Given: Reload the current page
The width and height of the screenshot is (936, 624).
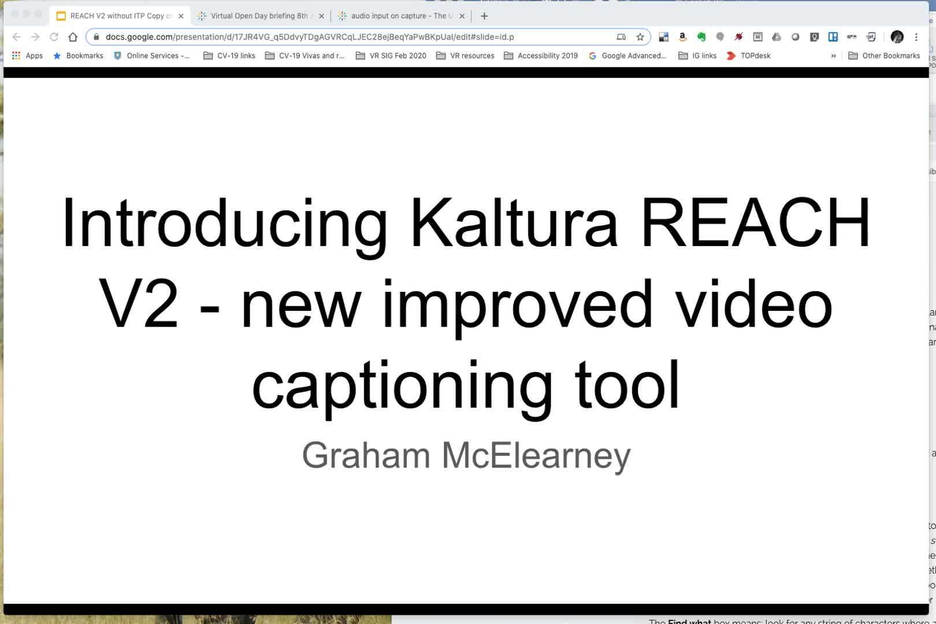Looking at the screenshot, I should tap(54, 37).
